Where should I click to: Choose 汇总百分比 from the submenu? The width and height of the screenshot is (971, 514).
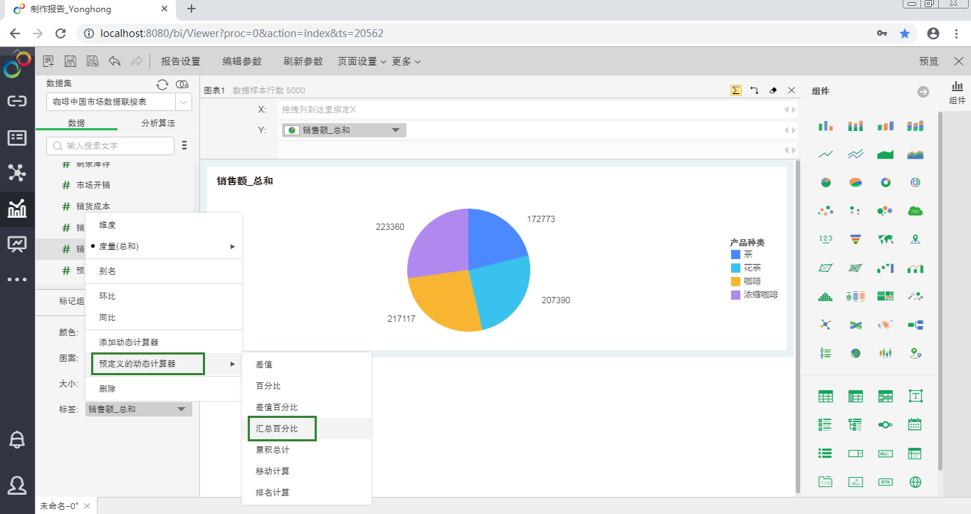(277, 429)
